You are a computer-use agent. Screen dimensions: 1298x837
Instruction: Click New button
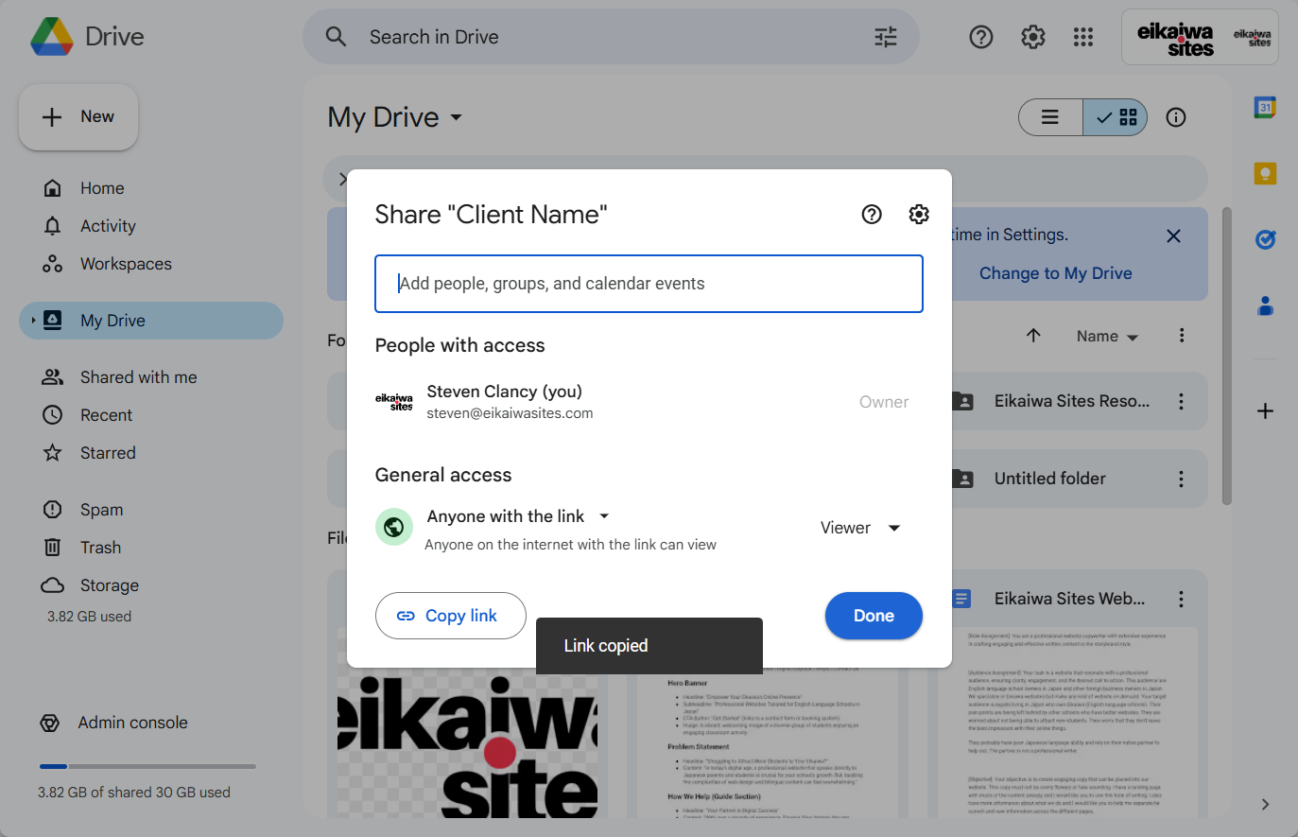pos(78,117)
